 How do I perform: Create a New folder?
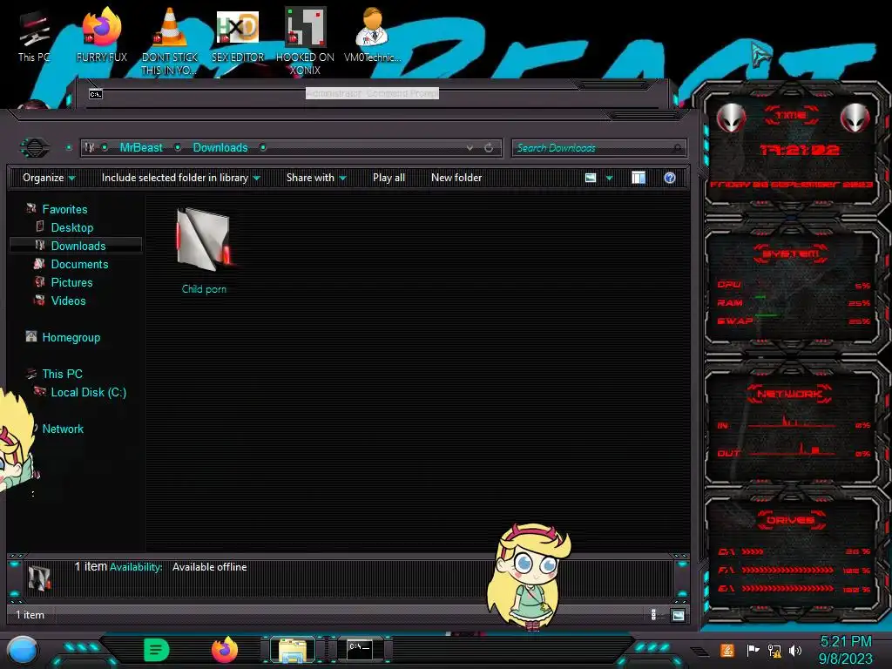click(x=456, y=178)
